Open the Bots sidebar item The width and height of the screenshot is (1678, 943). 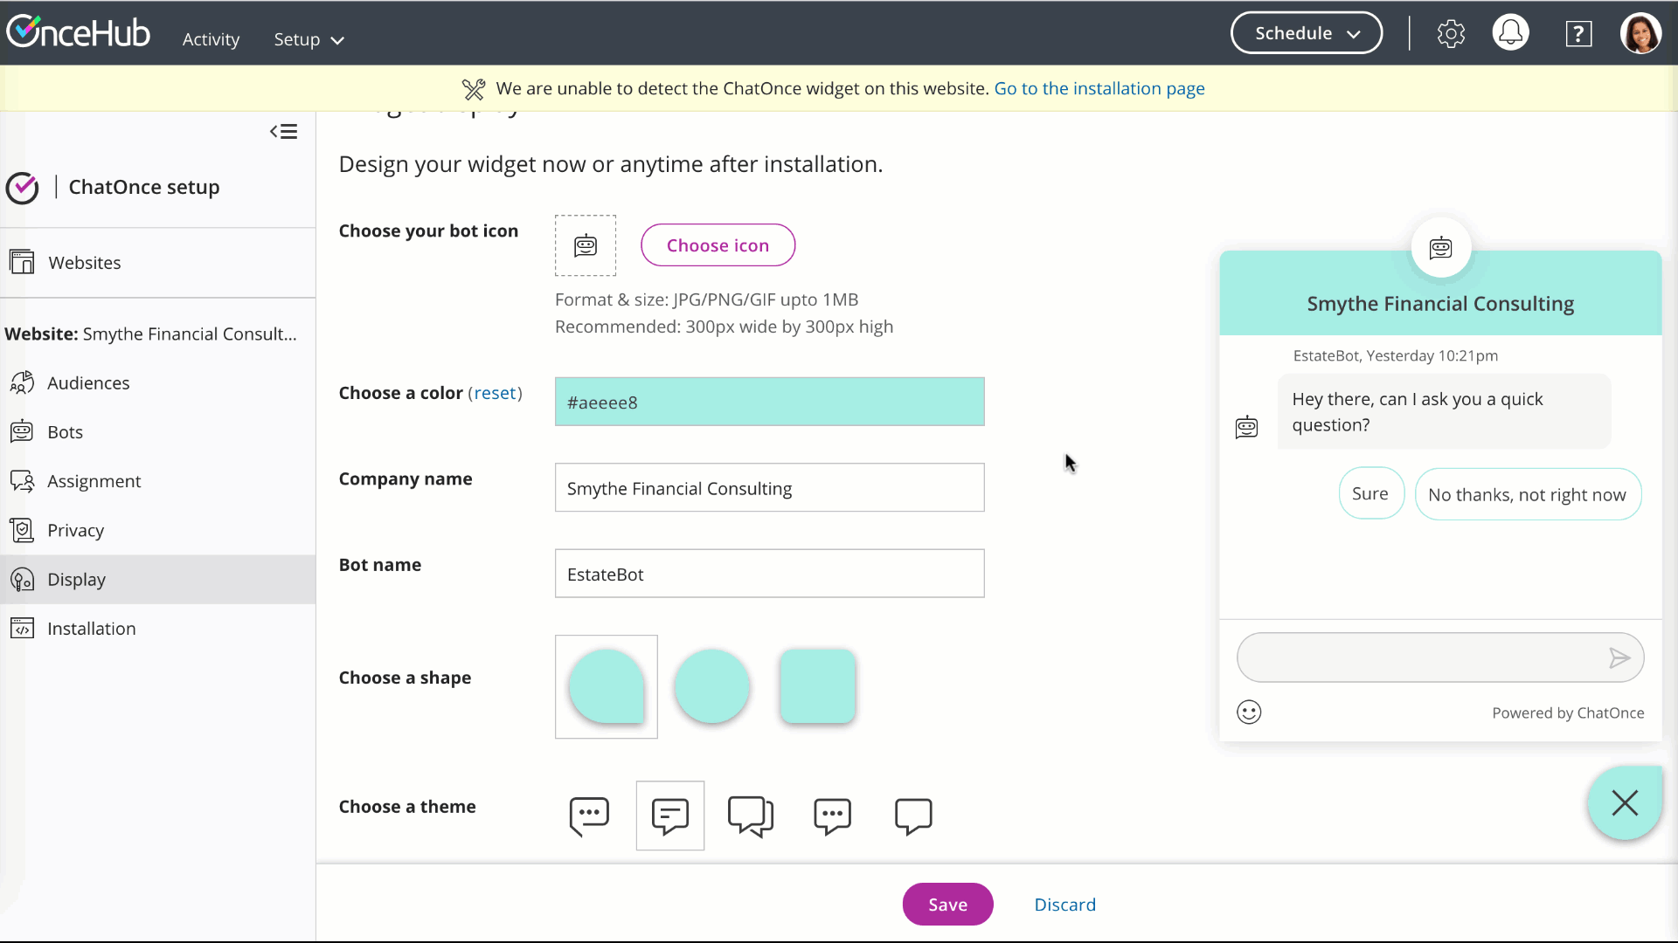[x=65, y=432]
